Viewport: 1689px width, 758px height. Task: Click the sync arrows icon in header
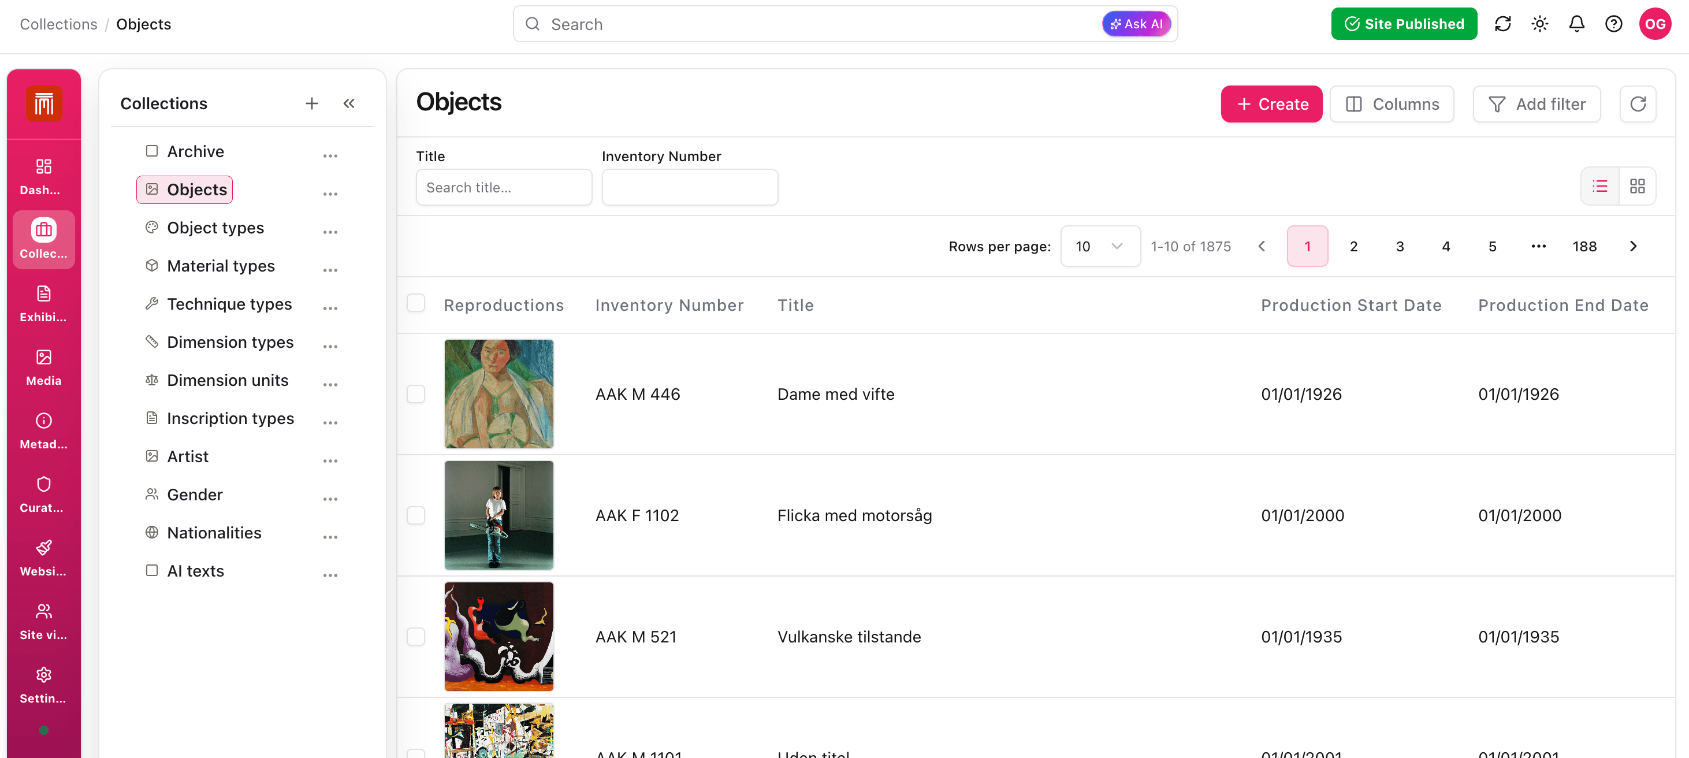tap(1503, 24)
